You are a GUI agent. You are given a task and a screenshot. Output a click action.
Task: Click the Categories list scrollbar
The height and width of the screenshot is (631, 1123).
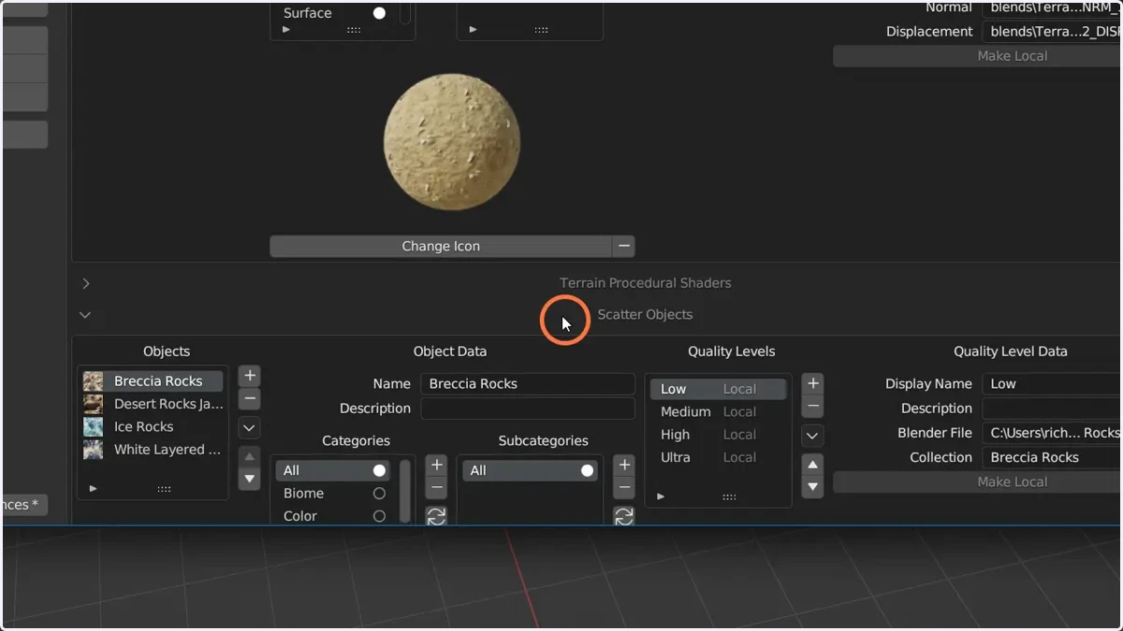(x=405, y=491)
